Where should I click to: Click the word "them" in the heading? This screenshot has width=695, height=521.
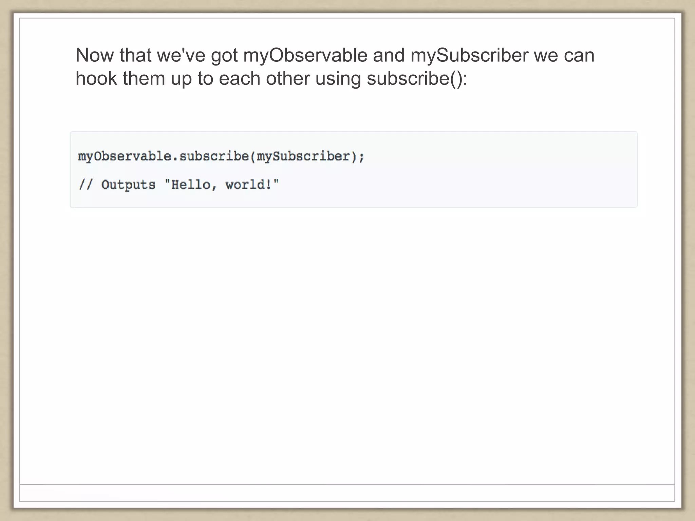click(144, 78)
